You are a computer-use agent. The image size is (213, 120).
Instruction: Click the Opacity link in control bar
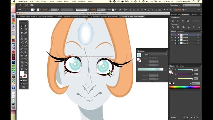tap(93, 10)
